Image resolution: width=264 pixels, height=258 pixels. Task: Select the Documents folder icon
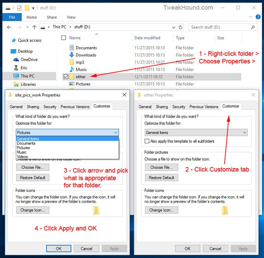71,48
